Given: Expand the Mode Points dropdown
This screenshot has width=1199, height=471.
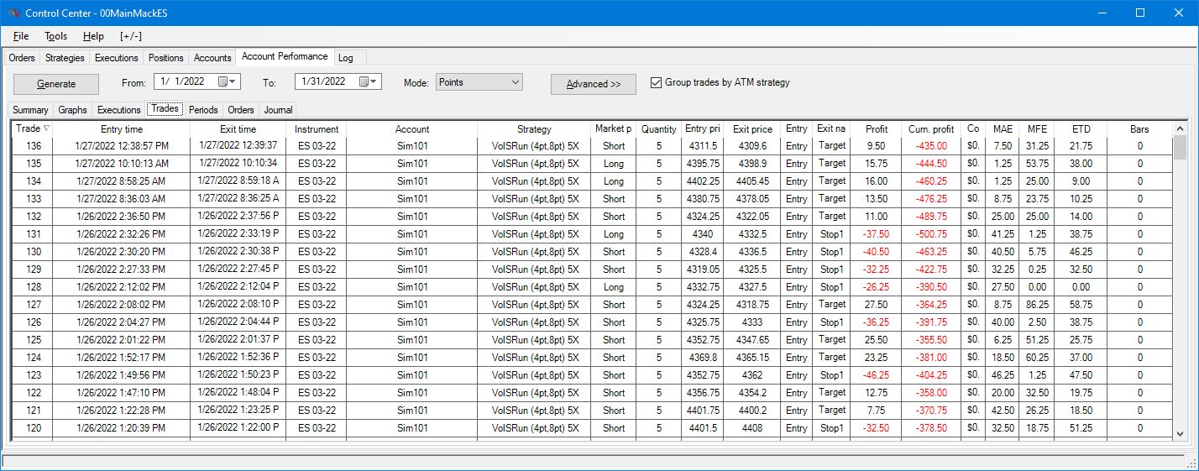Looking at the screenshot, I should tap(515, 82).
